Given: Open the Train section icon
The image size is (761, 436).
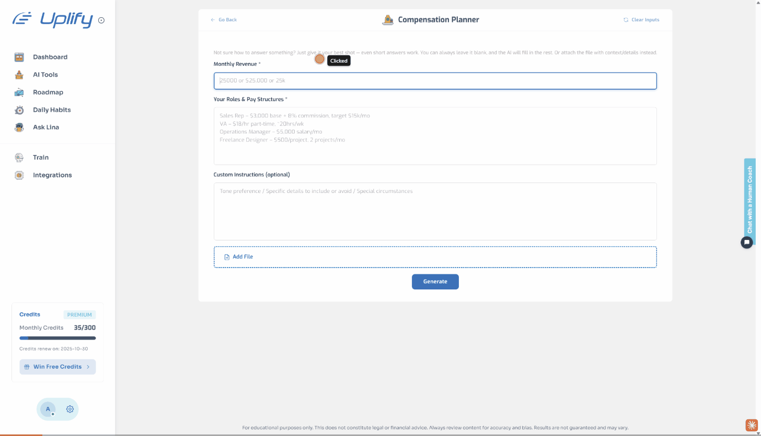Looking at the screenshot, I should point(19,158).
